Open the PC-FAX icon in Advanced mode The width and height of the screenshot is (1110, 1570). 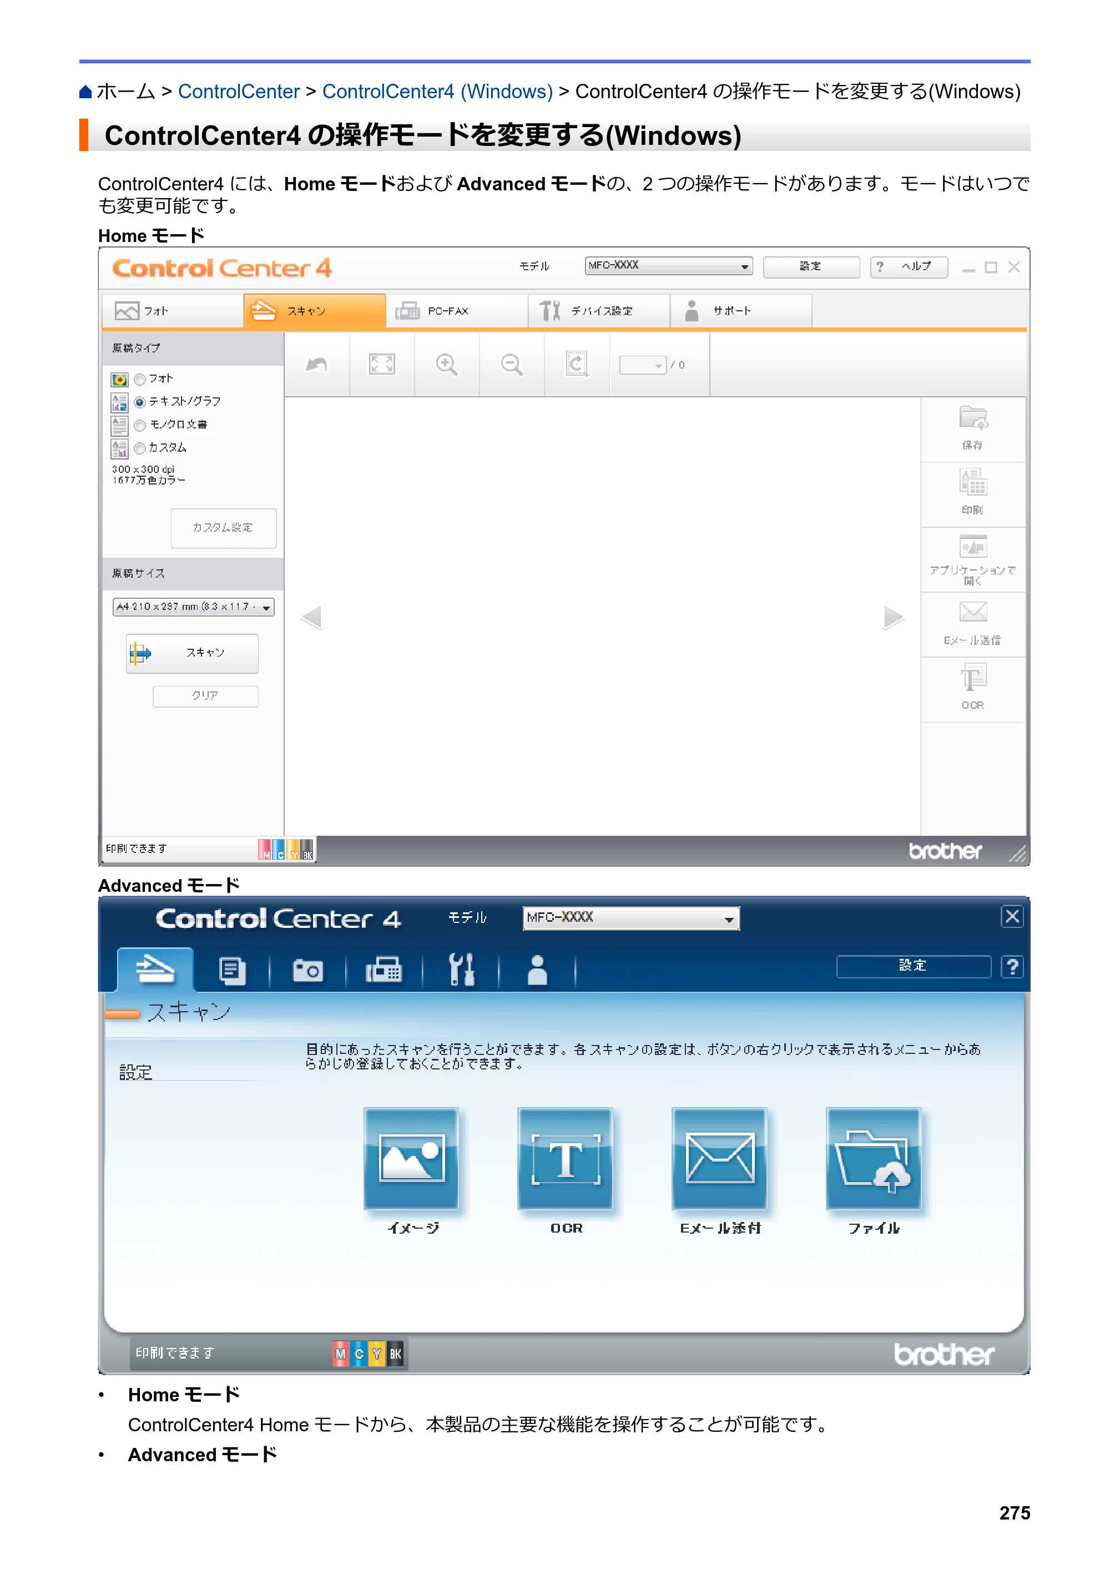tap(384, 970)
